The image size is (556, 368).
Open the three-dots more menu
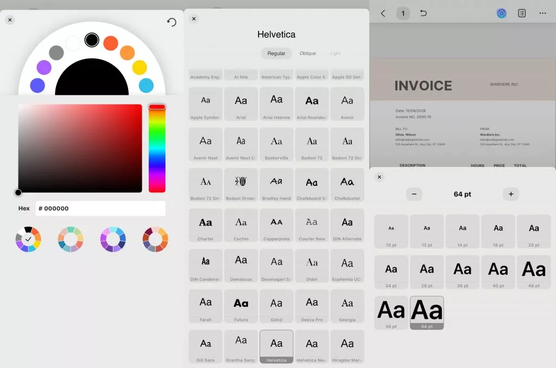pos(542,13)
